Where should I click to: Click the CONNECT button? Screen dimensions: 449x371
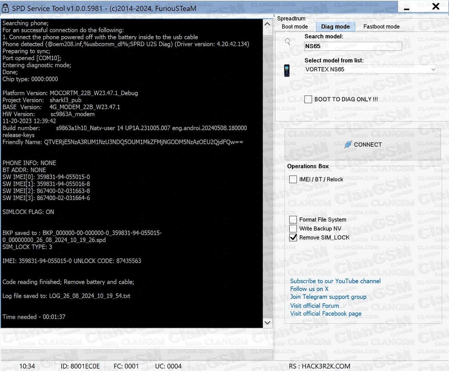pos(363,145)
